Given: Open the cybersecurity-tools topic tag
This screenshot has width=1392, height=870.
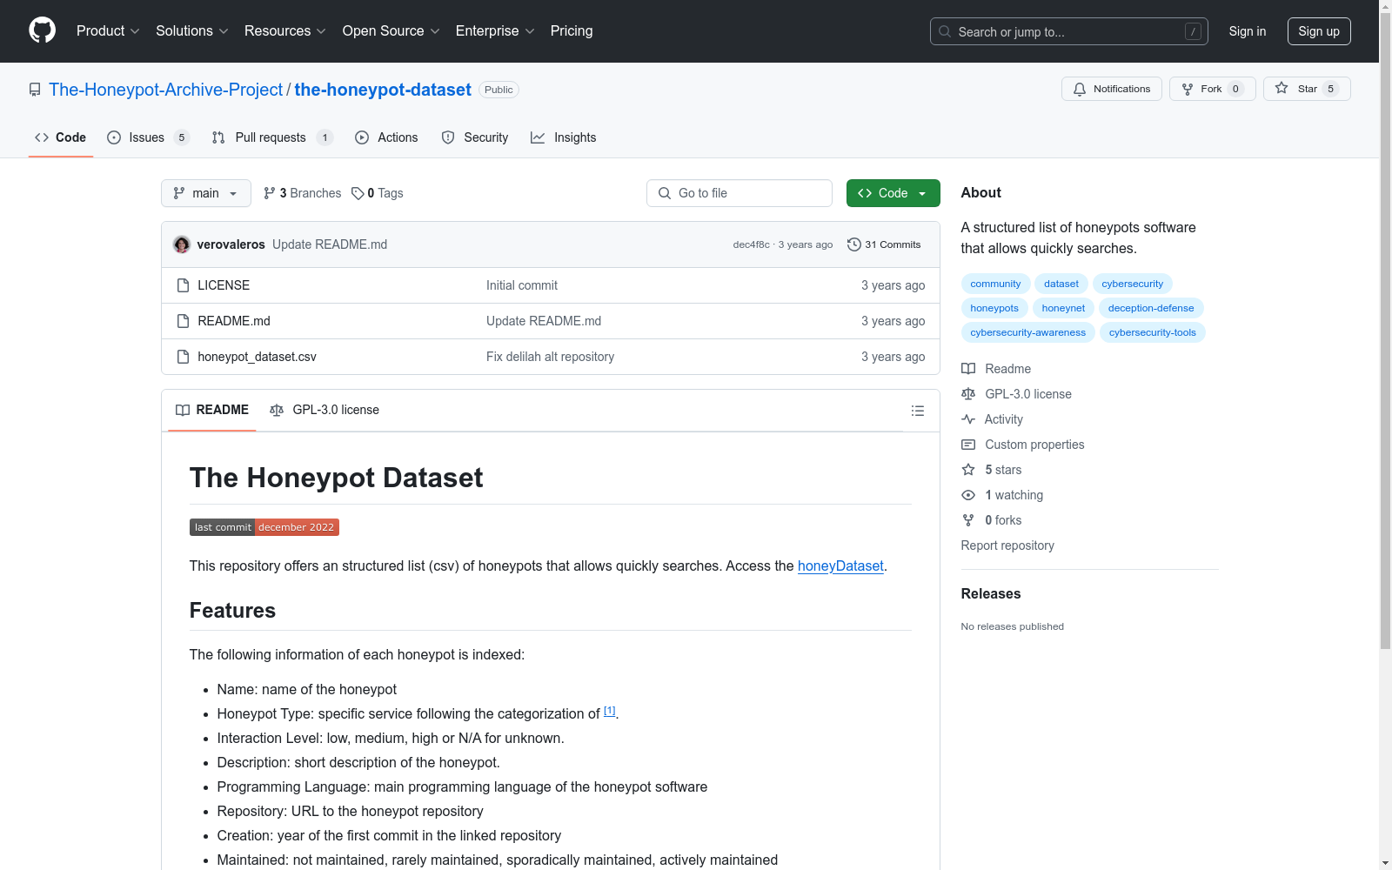Looking at the screenshot, I should 1153,332.
